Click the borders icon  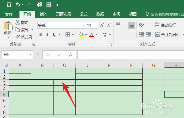point(68,35)
